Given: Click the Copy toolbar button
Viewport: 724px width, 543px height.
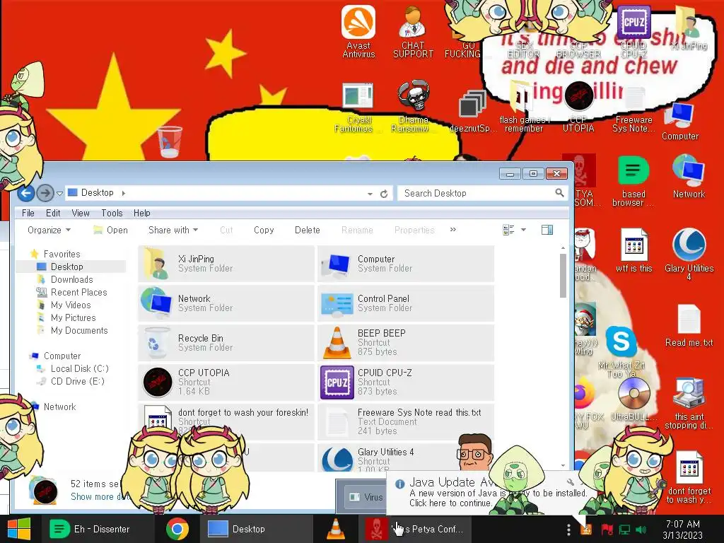Looking at the screenshot, I should [264, 230].
